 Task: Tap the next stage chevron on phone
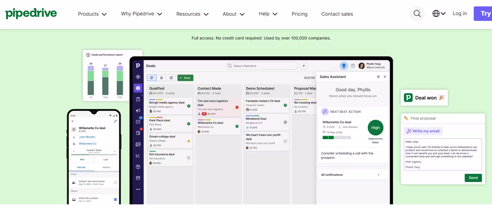click(x=114, y=152)
